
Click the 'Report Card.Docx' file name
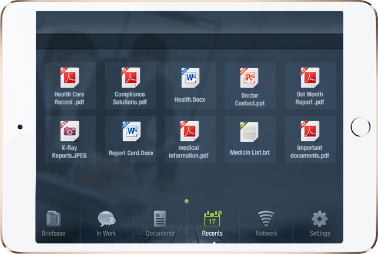[x=131, y=153]
